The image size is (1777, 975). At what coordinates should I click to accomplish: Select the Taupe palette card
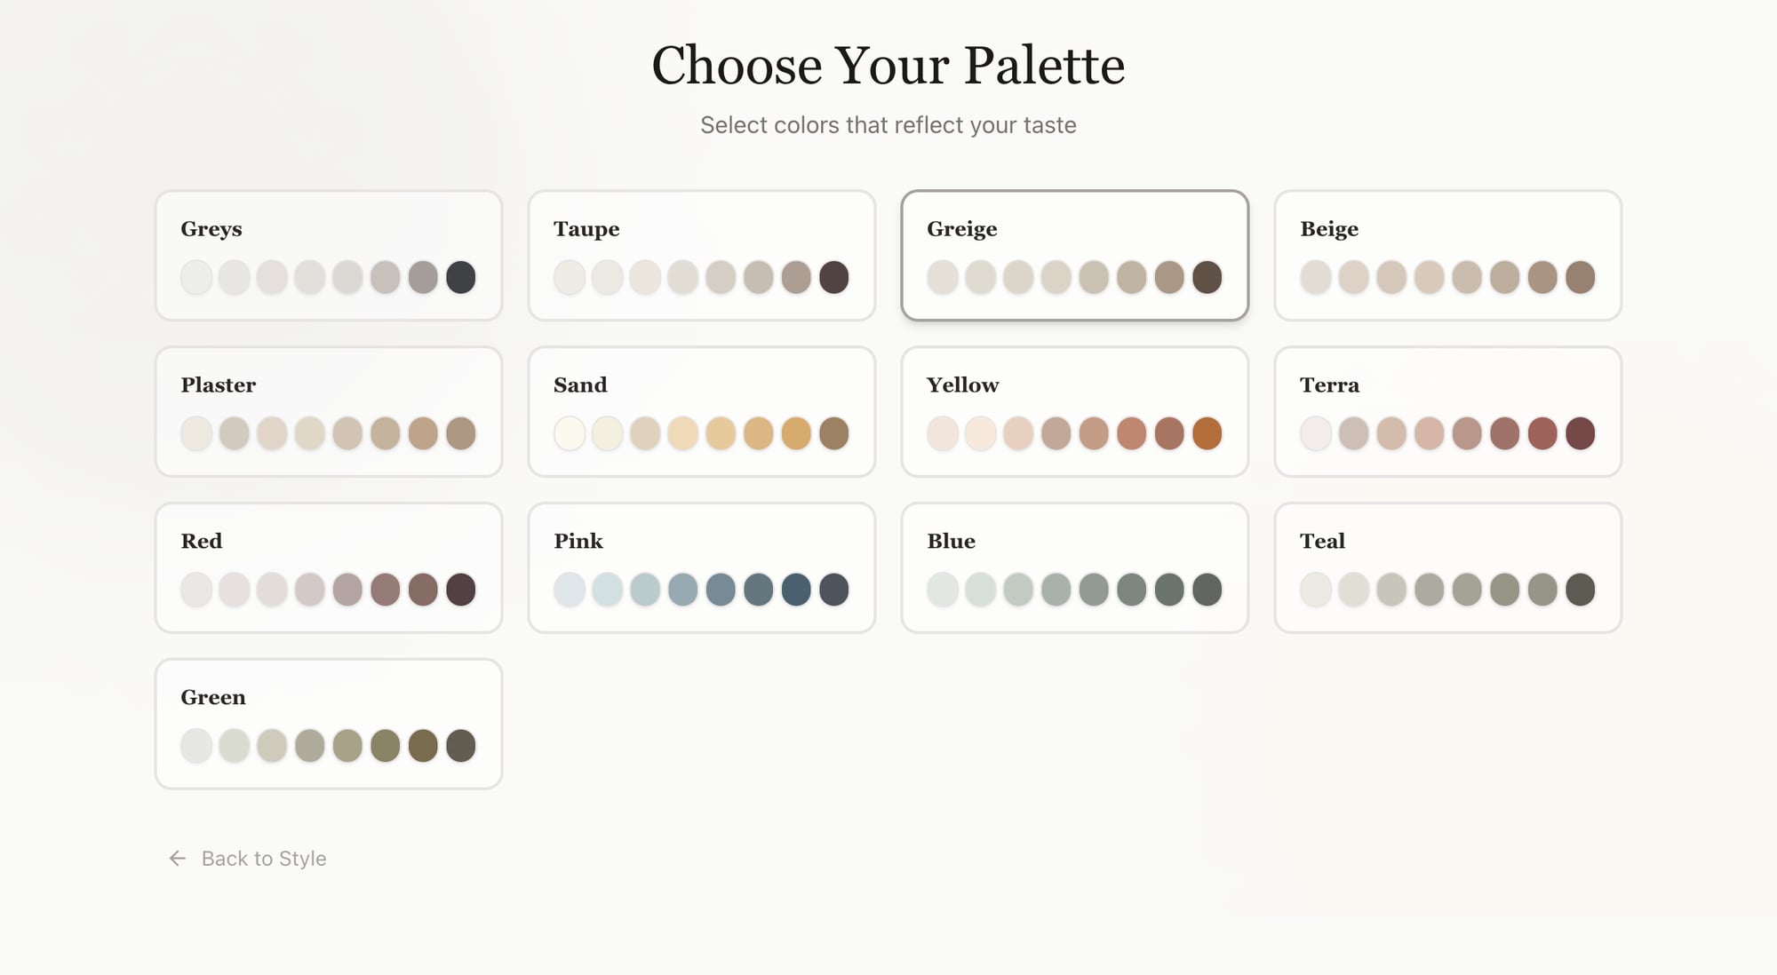pos(701,255)
